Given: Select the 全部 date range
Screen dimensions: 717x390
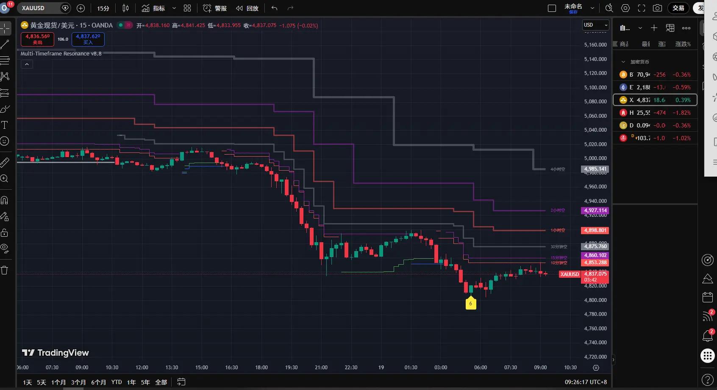Looking at the screenshot, I should [x=161, y=382].
